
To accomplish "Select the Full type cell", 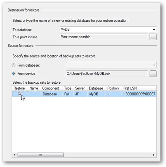I will click(68, 94).
